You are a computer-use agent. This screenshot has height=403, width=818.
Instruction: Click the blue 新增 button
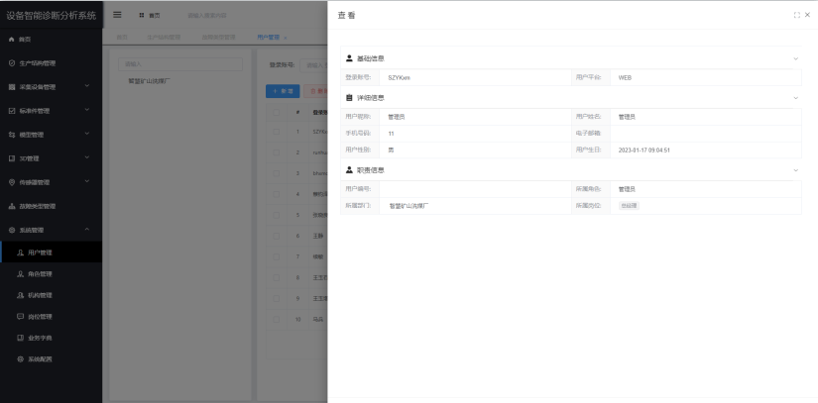283,91
